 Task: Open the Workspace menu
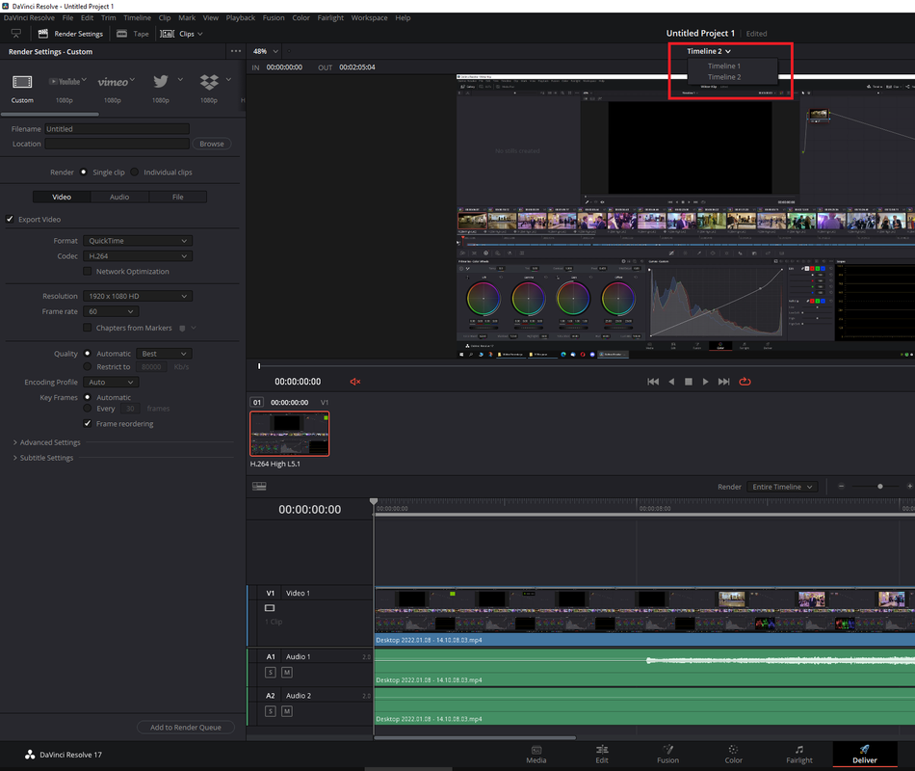tap(369, 17)
